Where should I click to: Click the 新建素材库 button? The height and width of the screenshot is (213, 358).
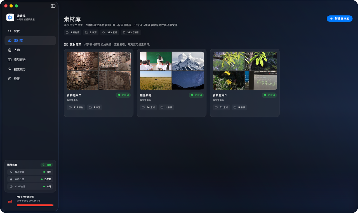340,19
